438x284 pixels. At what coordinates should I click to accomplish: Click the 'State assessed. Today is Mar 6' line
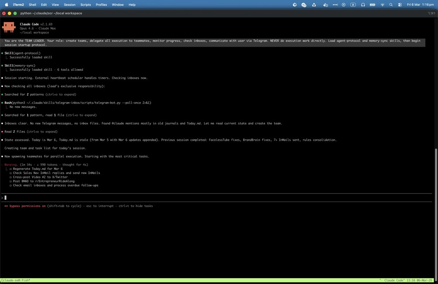point(170,140)
